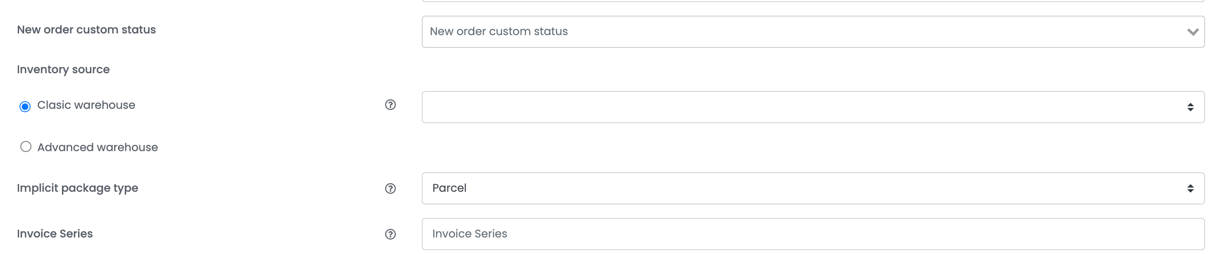Expand the New order custom status dropdown
Viewport: 1222px width, 254px height.
813,32
